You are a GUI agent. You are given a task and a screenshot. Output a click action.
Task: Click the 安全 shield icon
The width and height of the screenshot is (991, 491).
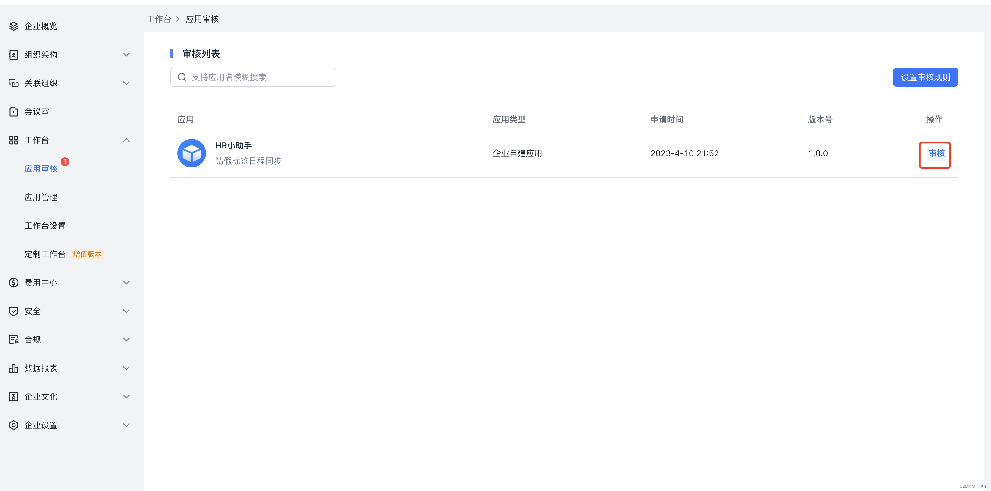point(13,311)
